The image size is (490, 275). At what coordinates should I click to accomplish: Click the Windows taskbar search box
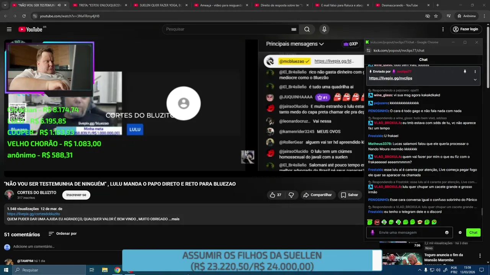click(49, 270)
